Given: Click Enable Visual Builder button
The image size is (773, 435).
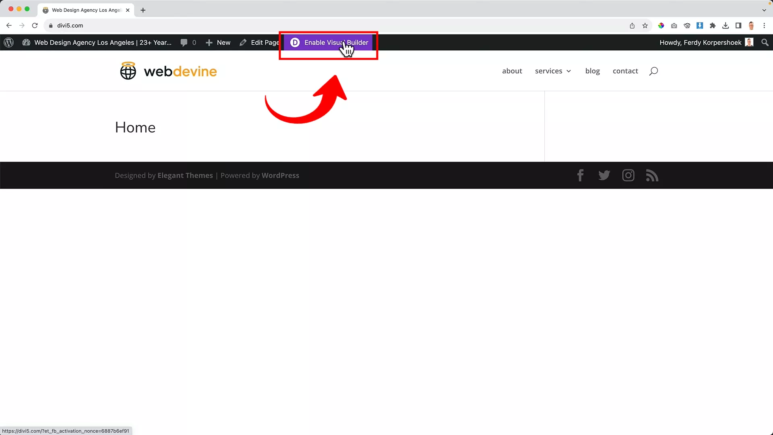Looking at the screenshot, I should pos(329,42).
